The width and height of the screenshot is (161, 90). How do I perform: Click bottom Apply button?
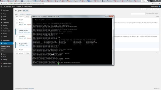(x=27, y=53)
